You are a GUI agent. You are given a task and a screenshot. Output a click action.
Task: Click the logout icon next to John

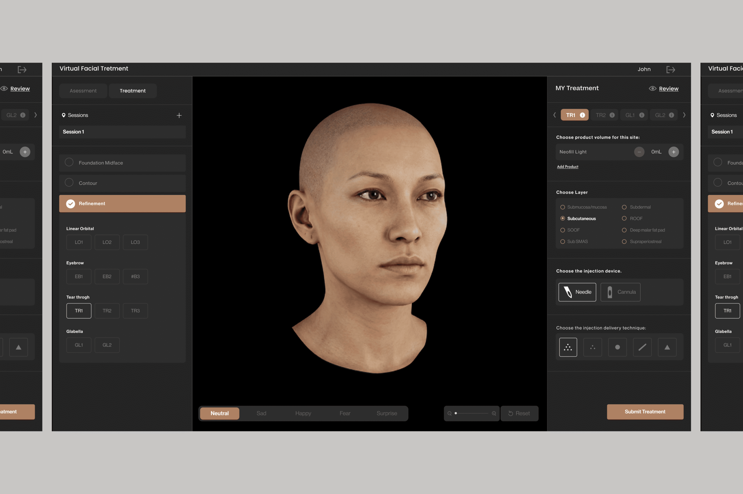[670, 69]
